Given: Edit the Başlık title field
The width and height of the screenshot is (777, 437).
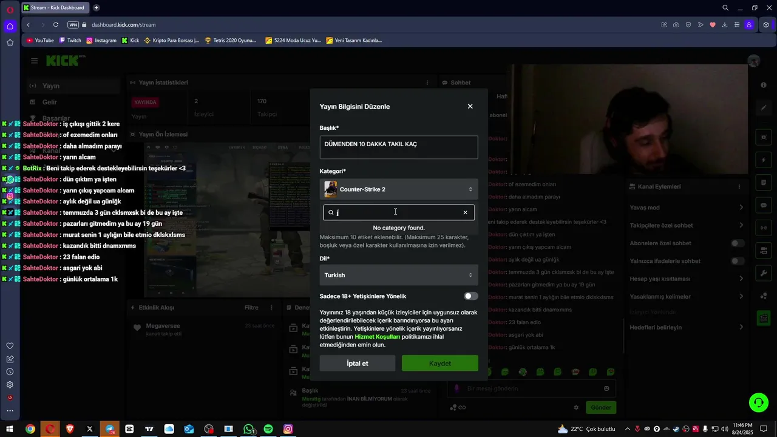Looking at the screenshot, I should click(x=399, y=147).
